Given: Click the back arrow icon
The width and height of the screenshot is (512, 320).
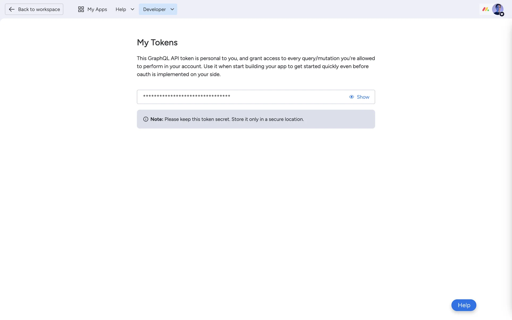Looking at the screenshot, I should (11, 9).
